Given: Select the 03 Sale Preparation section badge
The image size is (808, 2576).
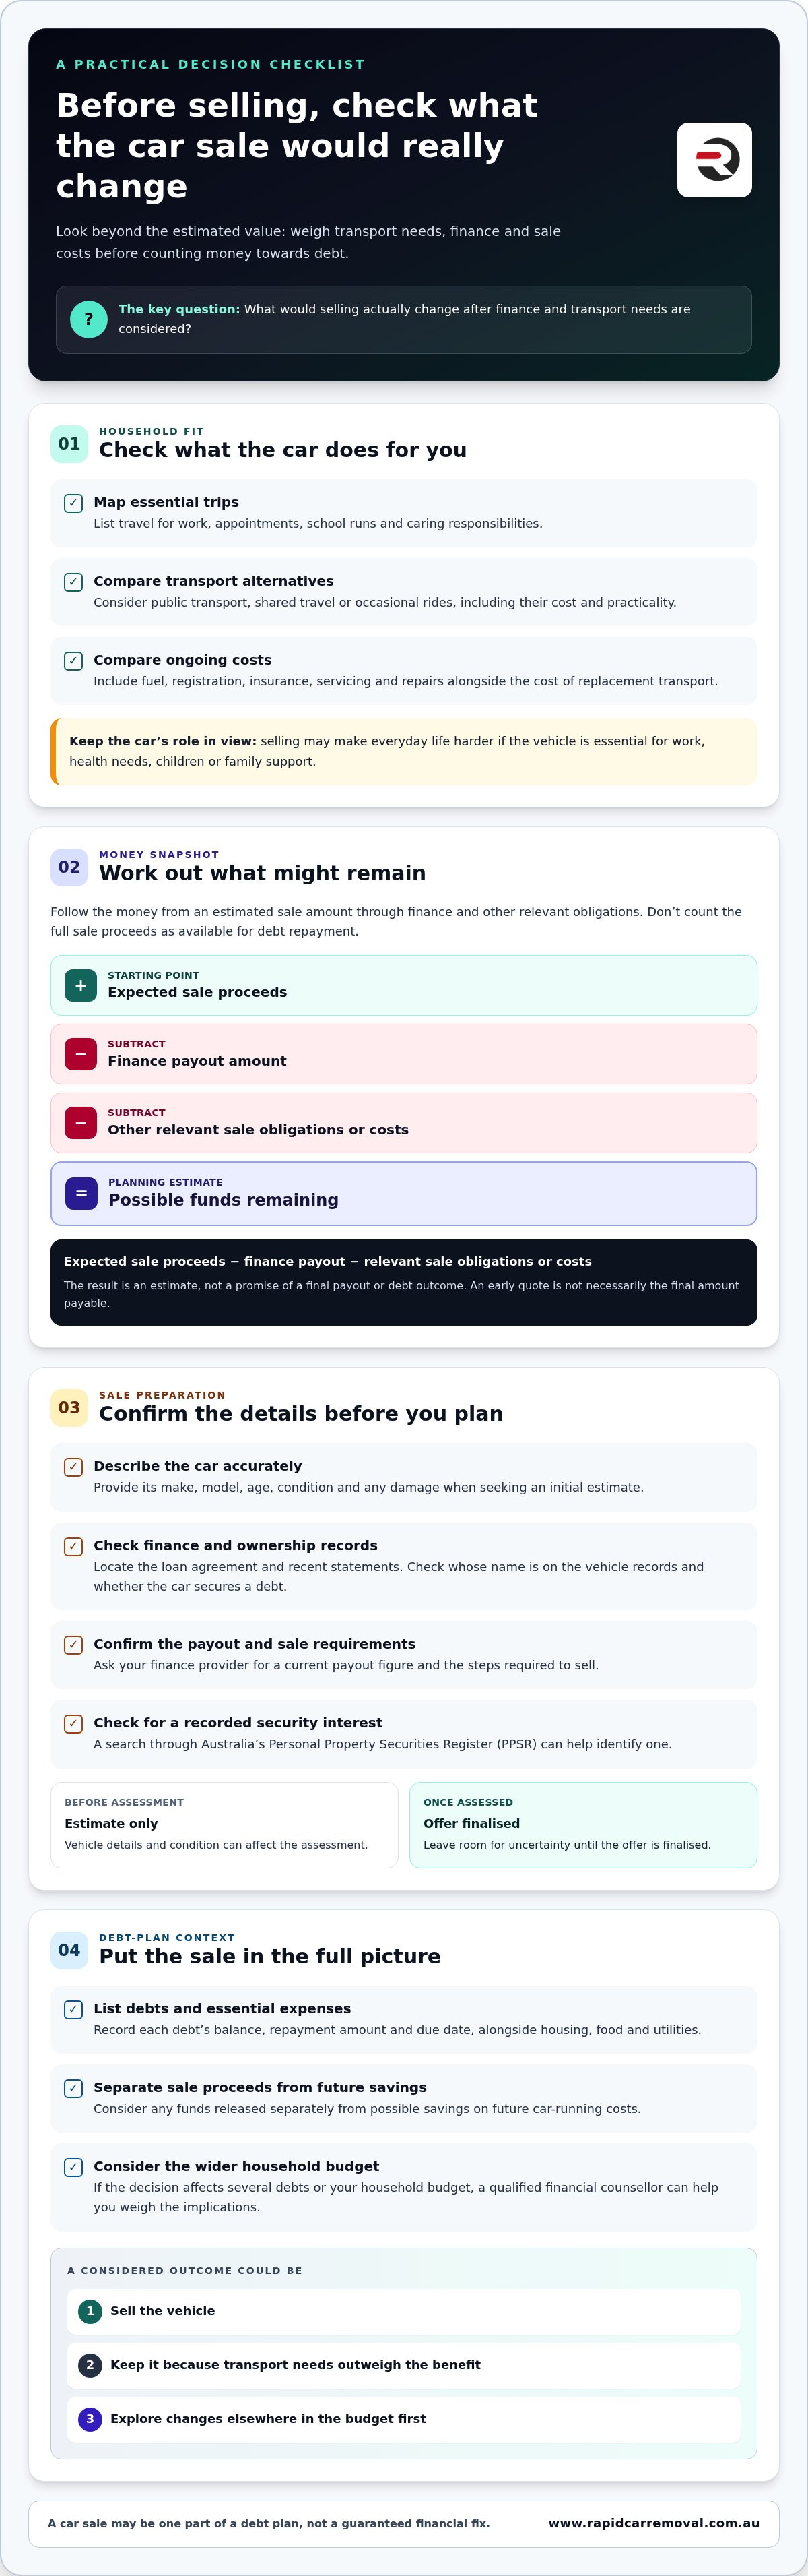Looking at the screenshot, I should pyautogui.click(x=69, y=1407).
